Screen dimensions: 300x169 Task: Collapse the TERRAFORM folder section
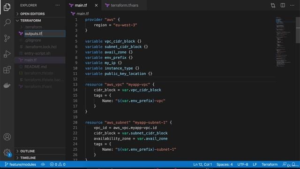tap(40, 21)
